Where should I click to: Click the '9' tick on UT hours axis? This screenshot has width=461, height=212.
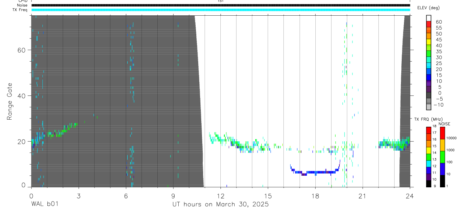coord(173,196)
